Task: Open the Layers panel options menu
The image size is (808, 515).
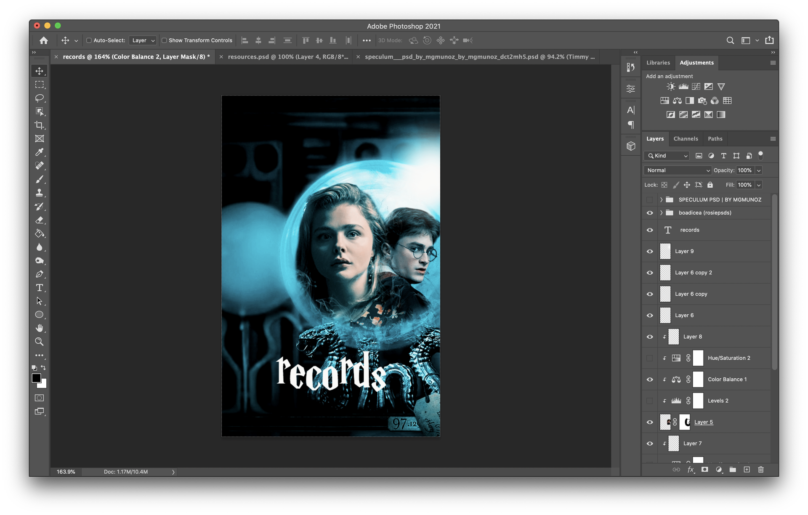Action: pyautogui.click(x=773, y=138)
